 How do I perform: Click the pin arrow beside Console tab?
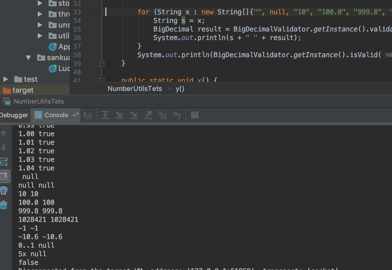coord(75,115)
